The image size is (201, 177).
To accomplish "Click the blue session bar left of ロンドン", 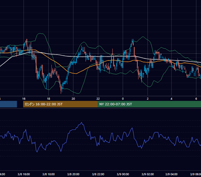I will tap(9, 104).
